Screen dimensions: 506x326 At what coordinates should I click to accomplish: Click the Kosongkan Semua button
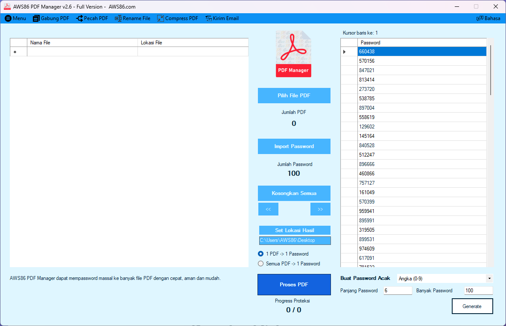click(x=294, y=193)
